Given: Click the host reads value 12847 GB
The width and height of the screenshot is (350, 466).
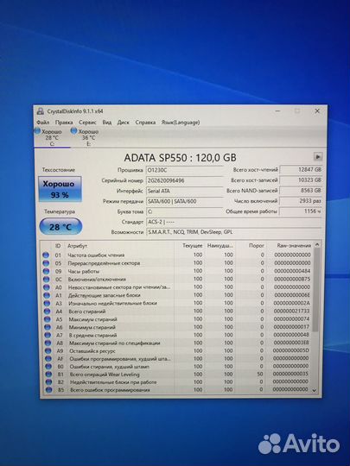Looking at the screenshot, I should [301, 169].
